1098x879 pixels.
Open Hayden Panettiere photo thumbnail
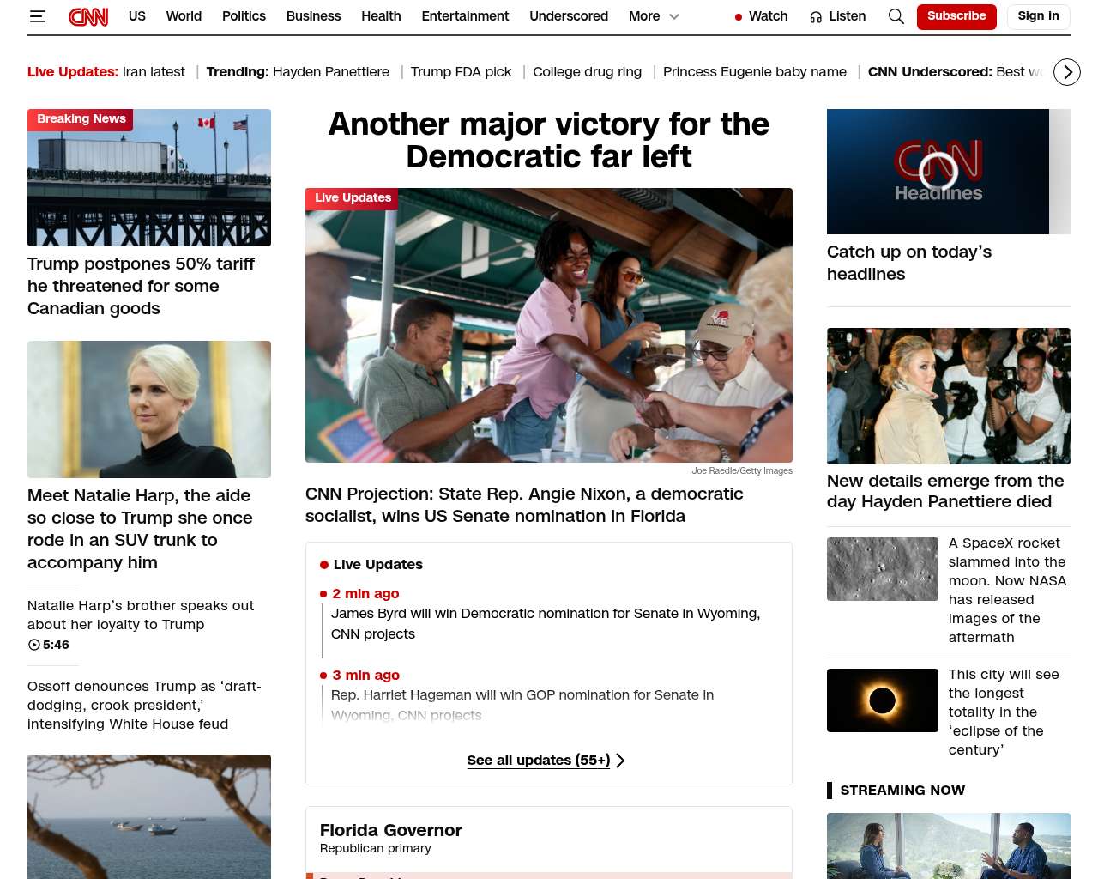pyautogui.click(x=949, y=396)
